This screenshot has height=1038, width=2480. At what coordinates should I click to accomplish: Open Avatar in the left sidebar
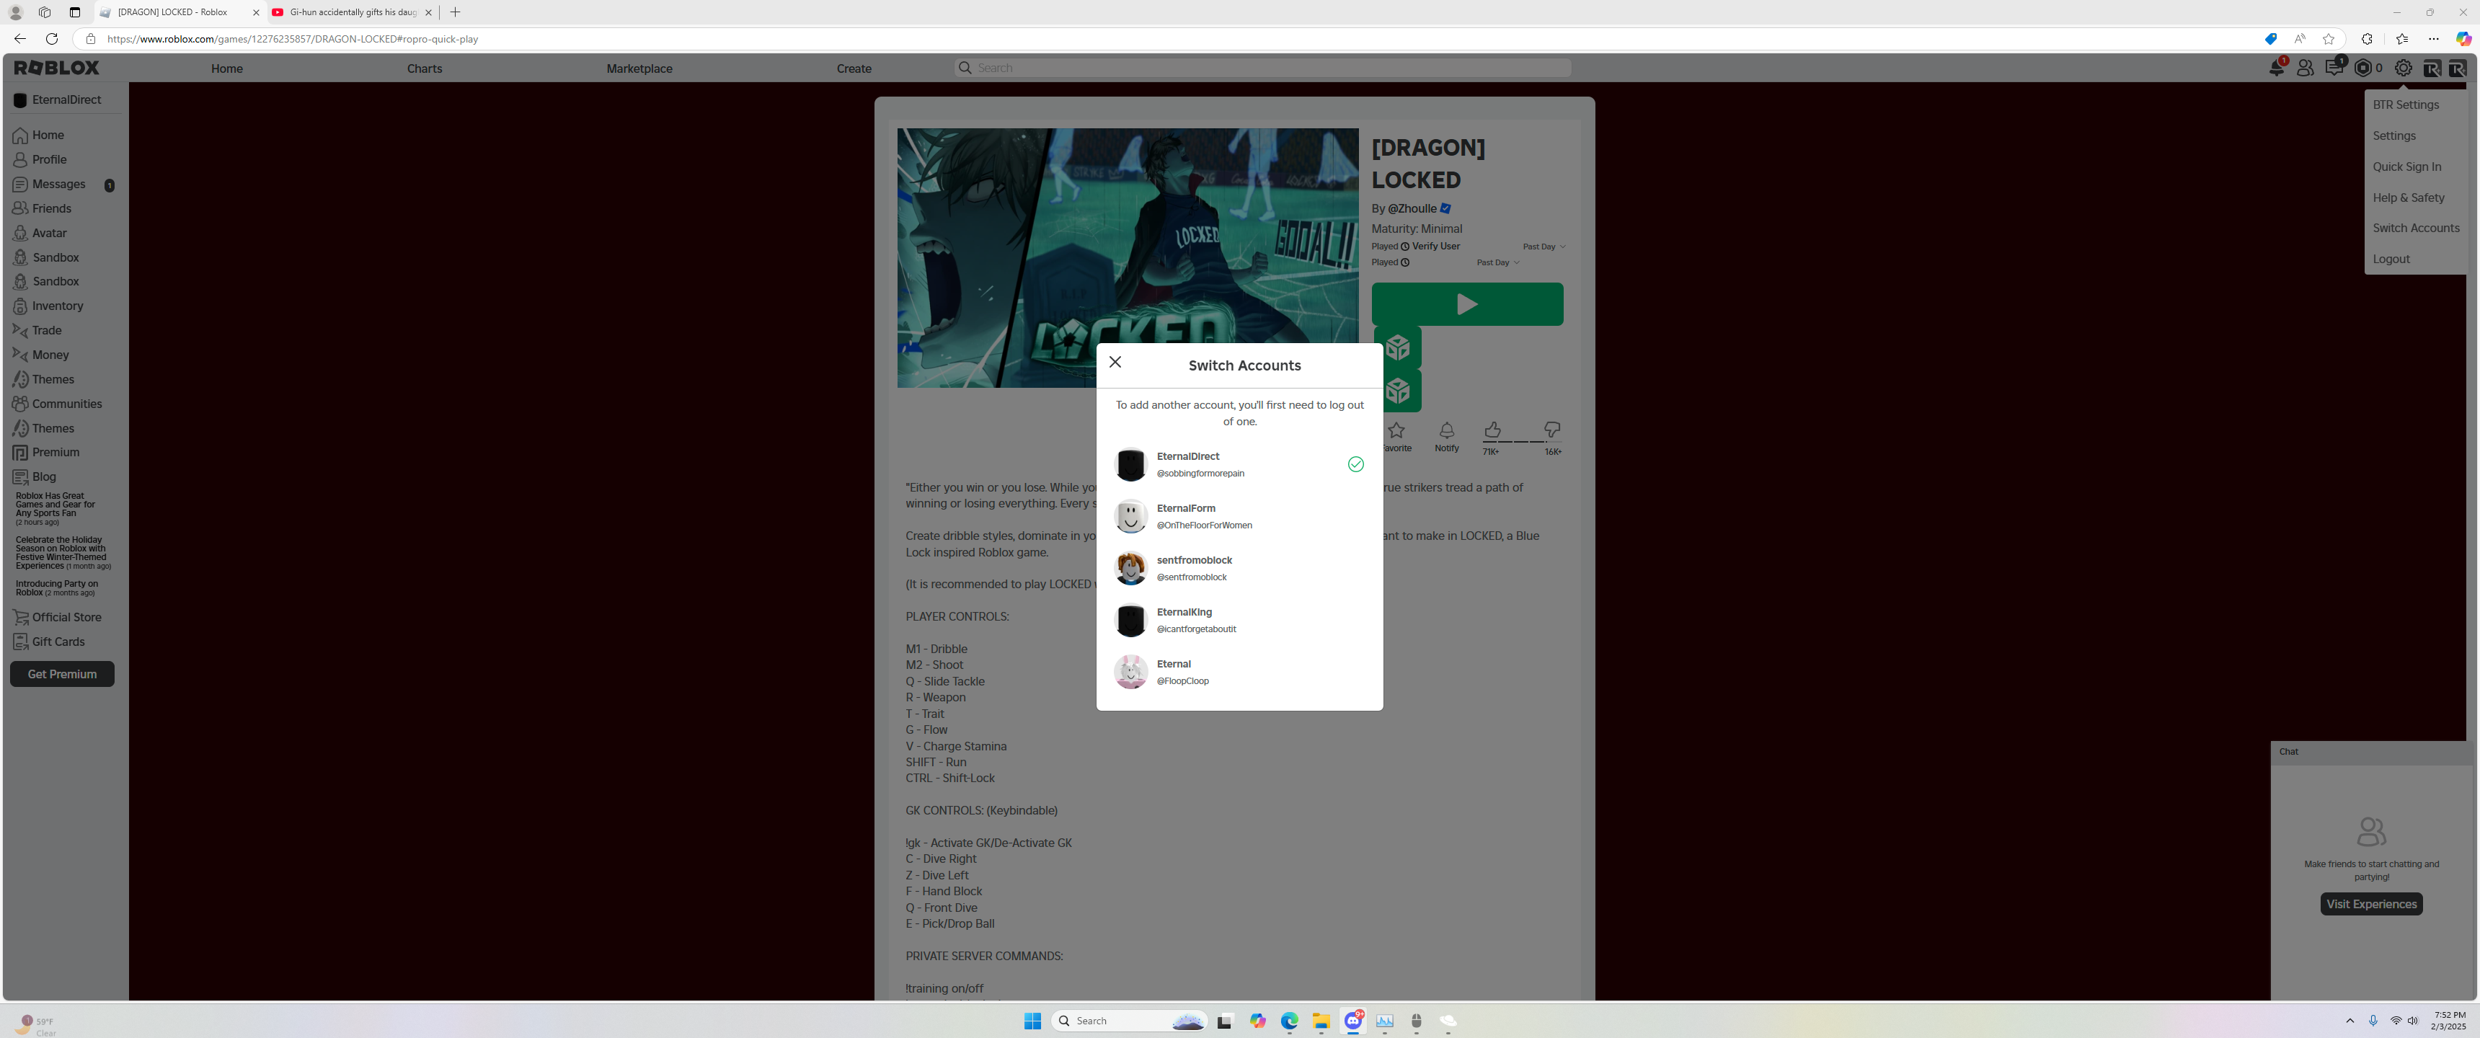pos(49,233)
